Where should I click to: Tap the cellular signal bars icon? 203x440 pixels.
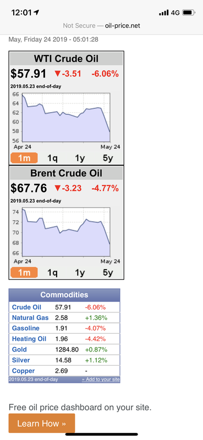click(164, 13)
